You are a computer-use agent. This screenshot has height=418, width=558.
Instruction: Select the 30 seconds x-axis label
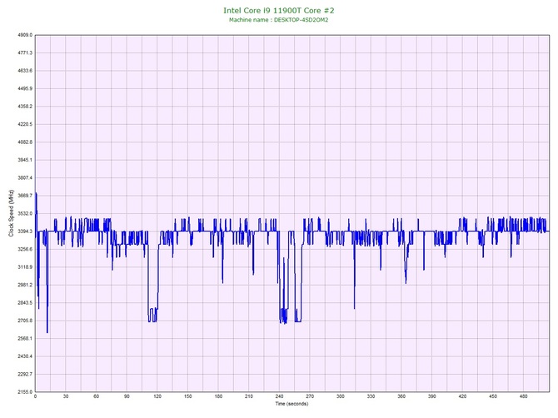pyautogui.click(x=66, y=396)
